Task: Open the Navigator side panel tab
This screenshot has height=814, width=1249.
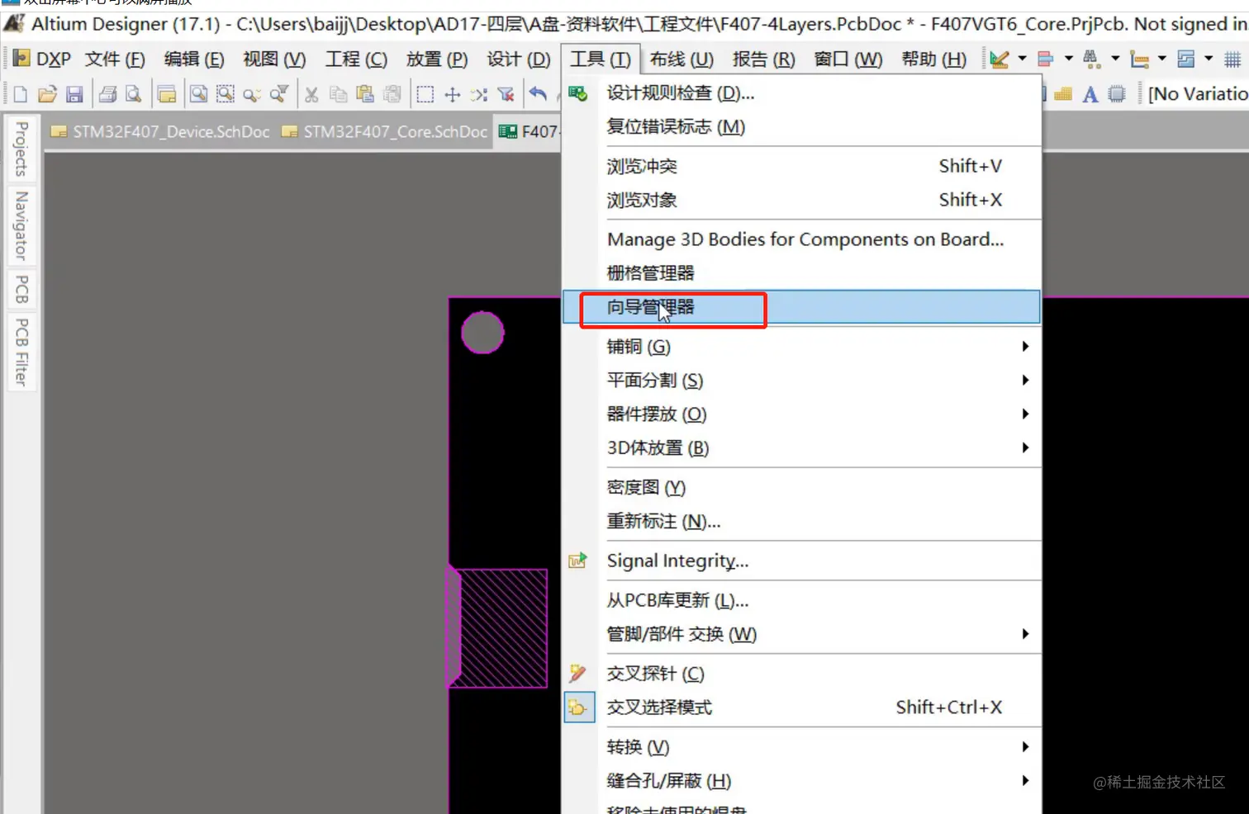Action: [21, 225]
